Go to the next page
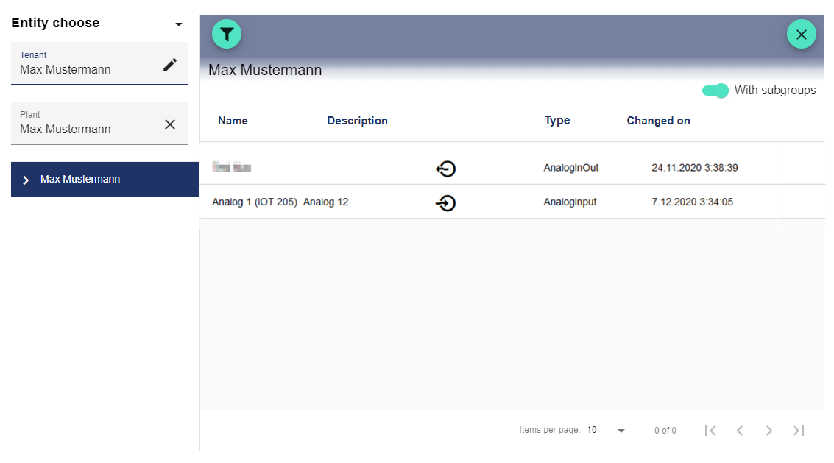 769,431
